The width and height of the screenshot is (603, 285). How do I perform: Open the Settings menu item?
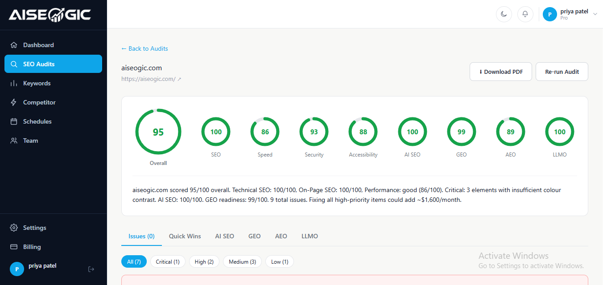[x=54, y=228]
